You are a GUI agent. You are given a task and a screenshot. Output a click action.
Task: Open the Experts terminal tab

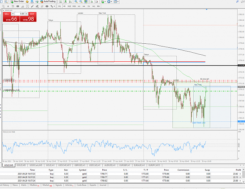[x=93, y=185]
